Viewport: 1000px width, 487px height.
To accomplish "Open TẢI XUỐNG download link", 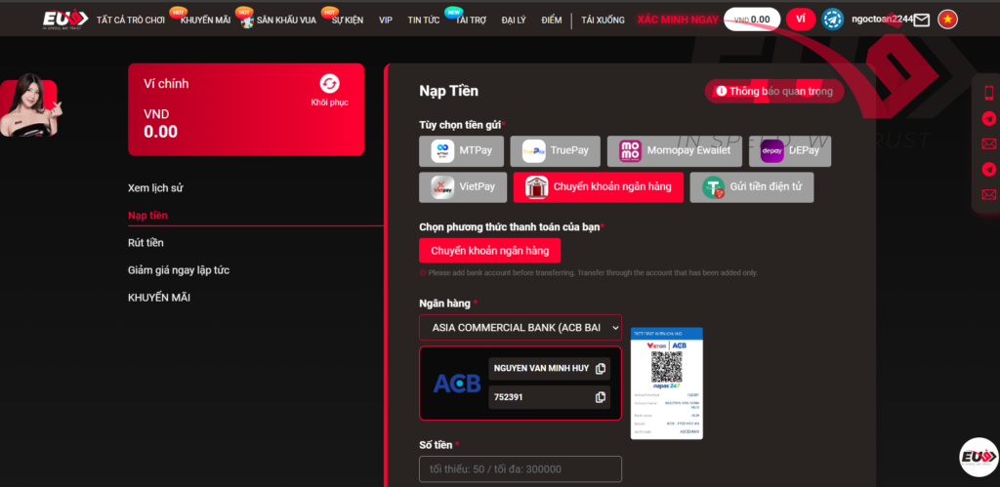I will (603, 20).
